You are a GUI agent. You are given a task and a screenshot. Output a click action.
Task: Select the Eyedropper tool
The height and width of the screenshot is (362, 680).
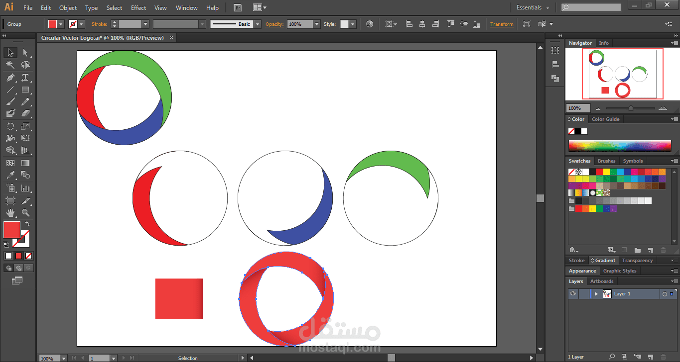click(x=10, y=175)
